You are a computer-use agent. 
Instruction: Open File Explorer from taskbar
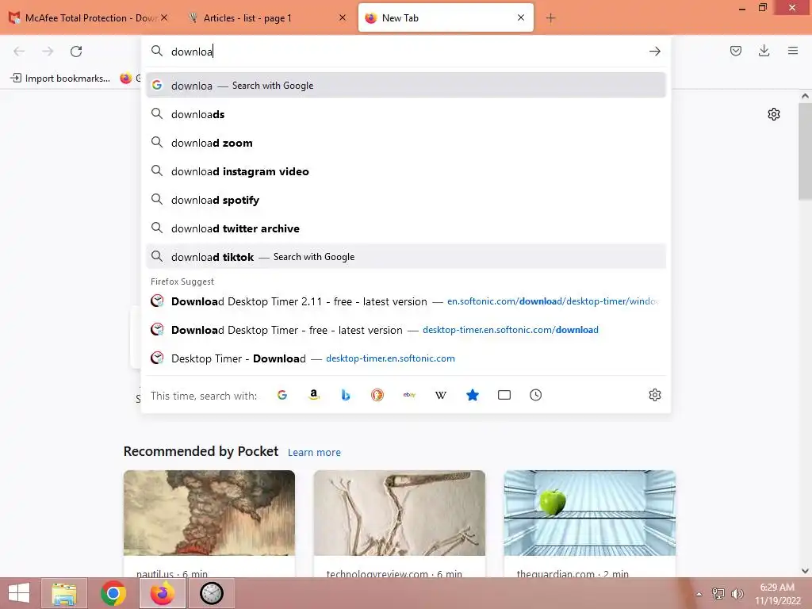(63, 593)
